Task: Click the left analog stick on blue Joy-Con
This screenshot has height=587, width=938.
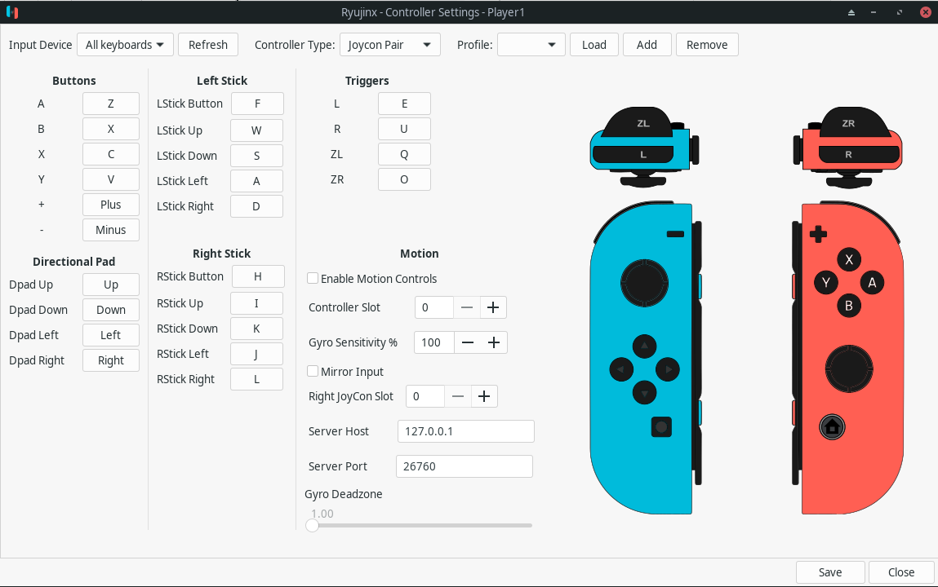Action: pos(644,283)
